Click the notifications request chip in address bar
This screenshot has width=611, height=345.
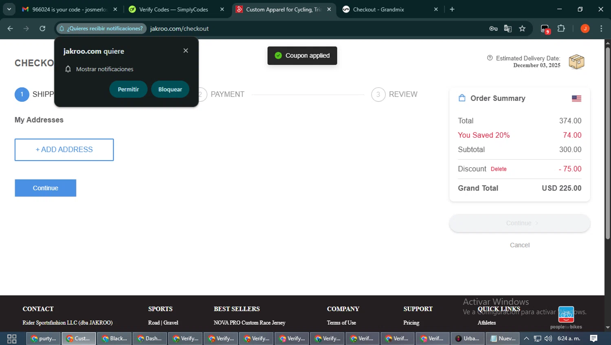point(101,29)
